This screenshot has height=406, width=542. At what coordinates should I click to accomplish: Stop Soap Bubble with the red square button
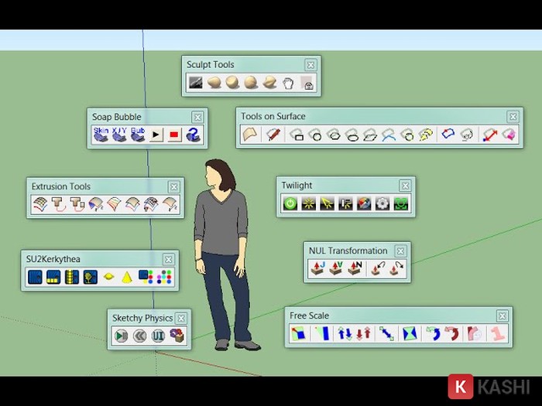click(174, 135)
